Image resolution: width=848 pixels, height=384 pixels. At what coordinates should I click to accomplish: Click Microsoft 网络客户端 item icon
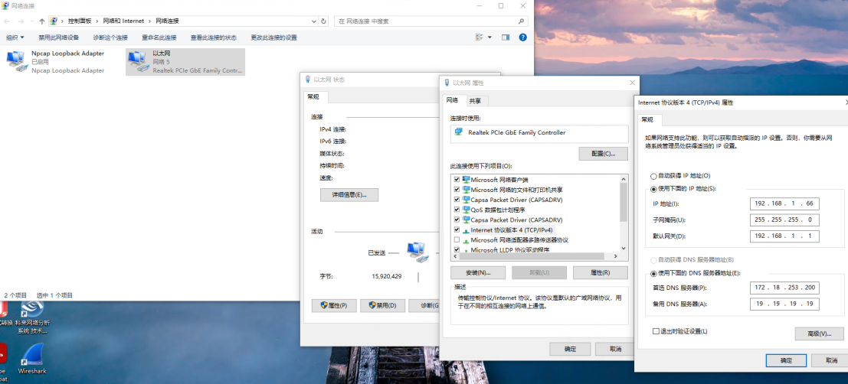(466, 179)
